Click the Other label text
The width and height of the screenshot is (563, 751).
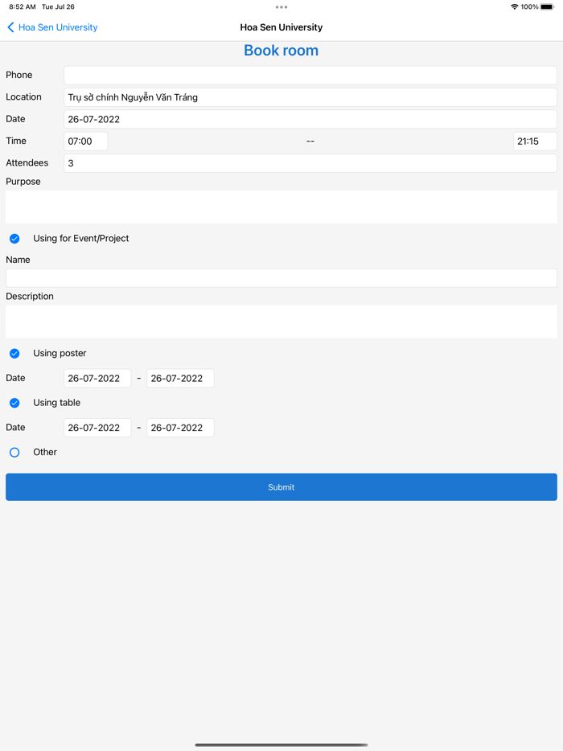tap(45, 452)
